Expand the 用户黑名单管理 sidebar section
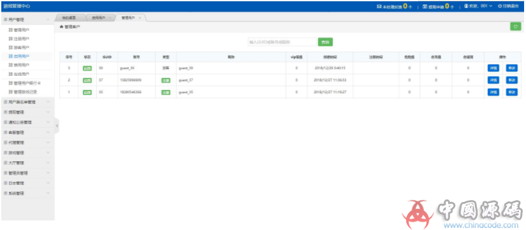The width and height of the screenshot is (526, 230). click(28, 102)
